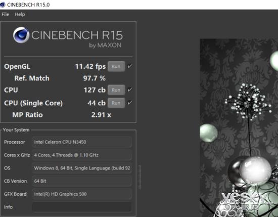Run the CPU Single Core benchmark
This screenshot has height=217, width=278.
coord(116,103)
